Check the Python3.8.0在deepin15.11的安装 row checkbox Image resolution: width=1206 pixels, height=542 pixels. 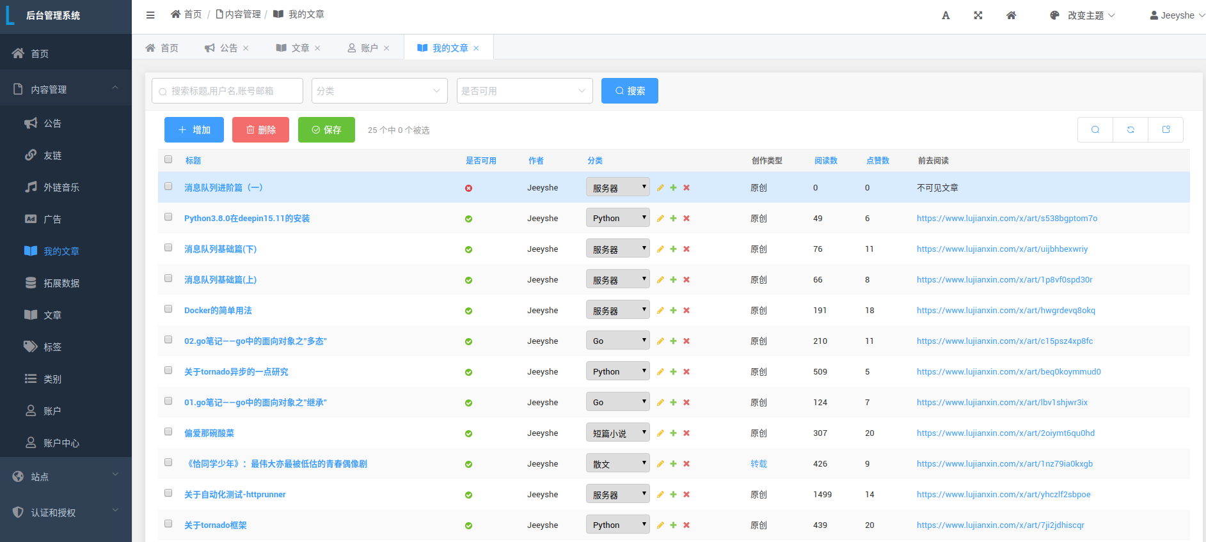[168, 217]
